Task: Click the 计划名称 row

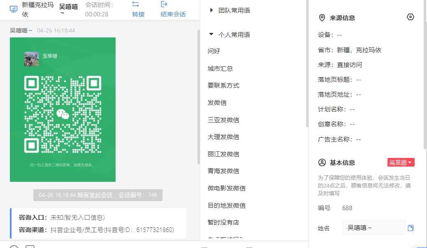Action: point(336,109)
